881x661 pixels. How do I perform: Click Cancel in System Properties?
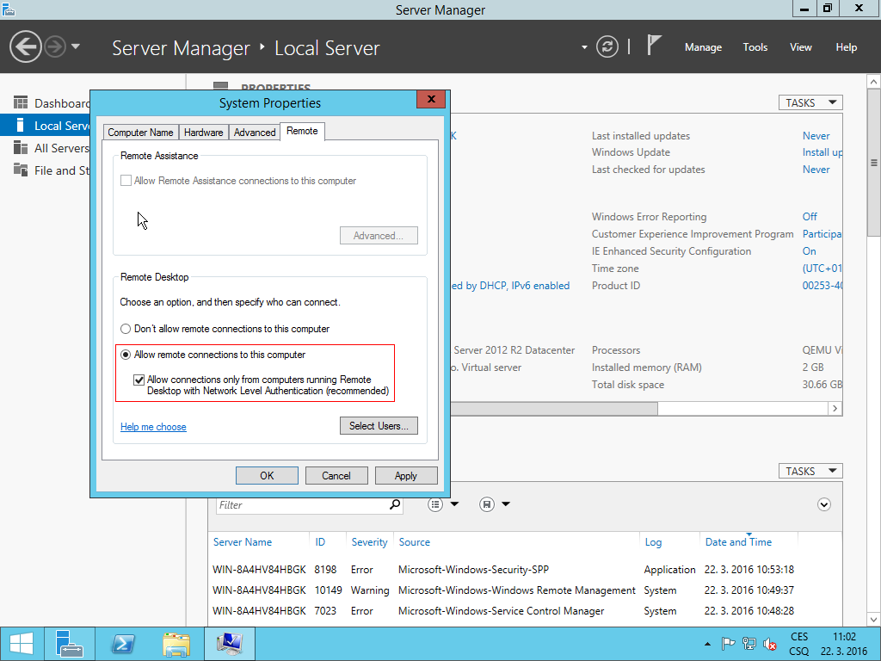click(x=336, y=475)
